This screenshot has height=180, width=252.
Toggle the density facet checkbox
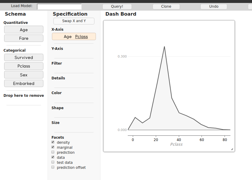(x=53, y=142)
